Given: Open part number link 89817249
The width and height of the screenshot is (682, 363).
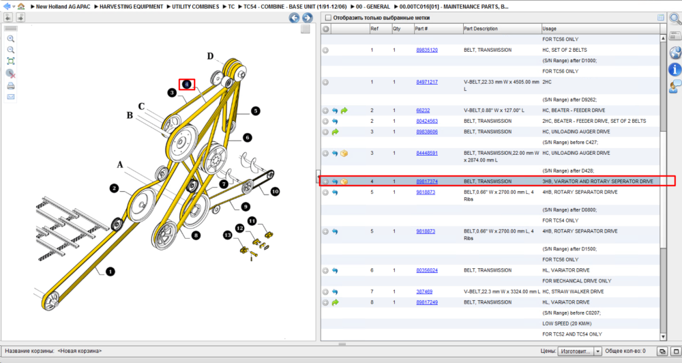Looking at the screenshot, I should click(427, 302).
